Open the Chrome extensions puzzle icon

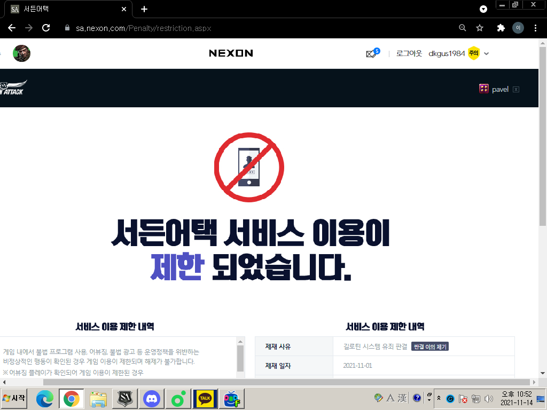tap(501, 28)
